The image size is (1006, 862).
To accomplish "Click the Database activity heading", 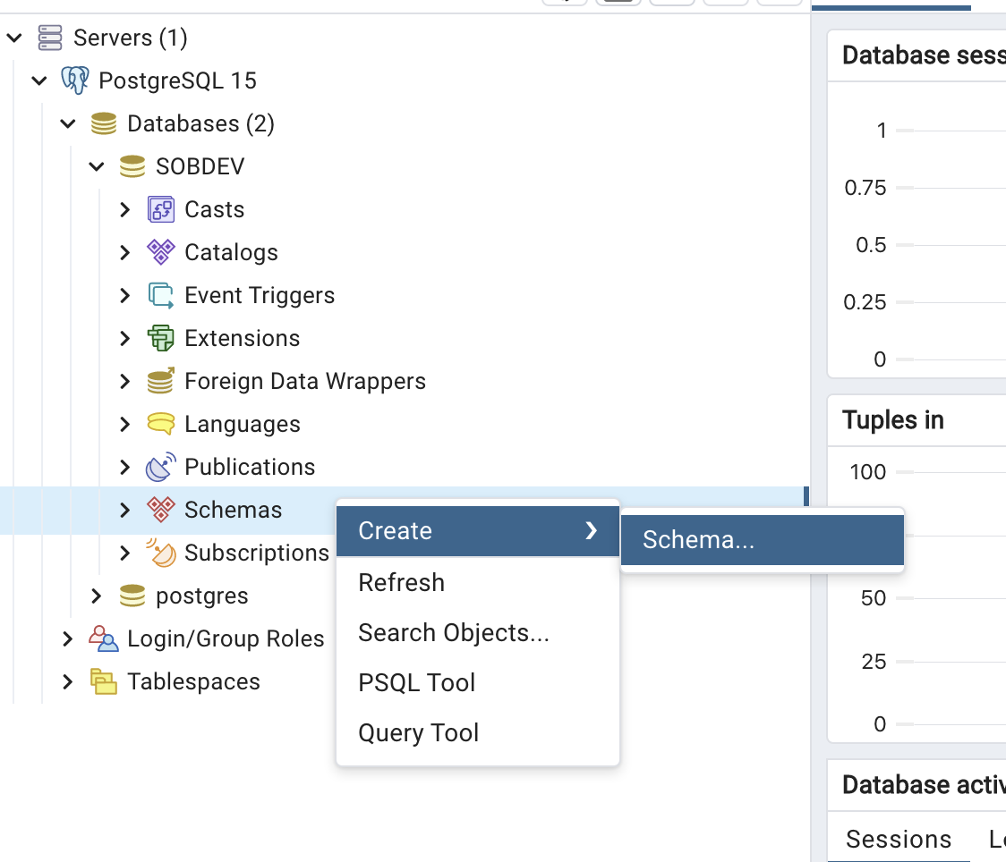I will tap(924, 784).
